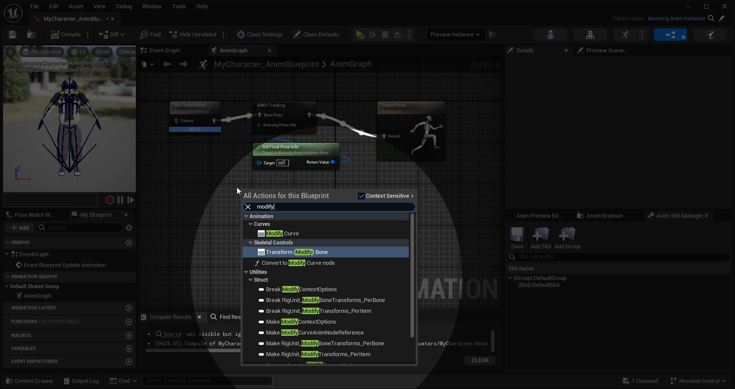Switch to the Event Graph tab
The width and height of the screenshot is (735, 389).
[x=164, y=51]
